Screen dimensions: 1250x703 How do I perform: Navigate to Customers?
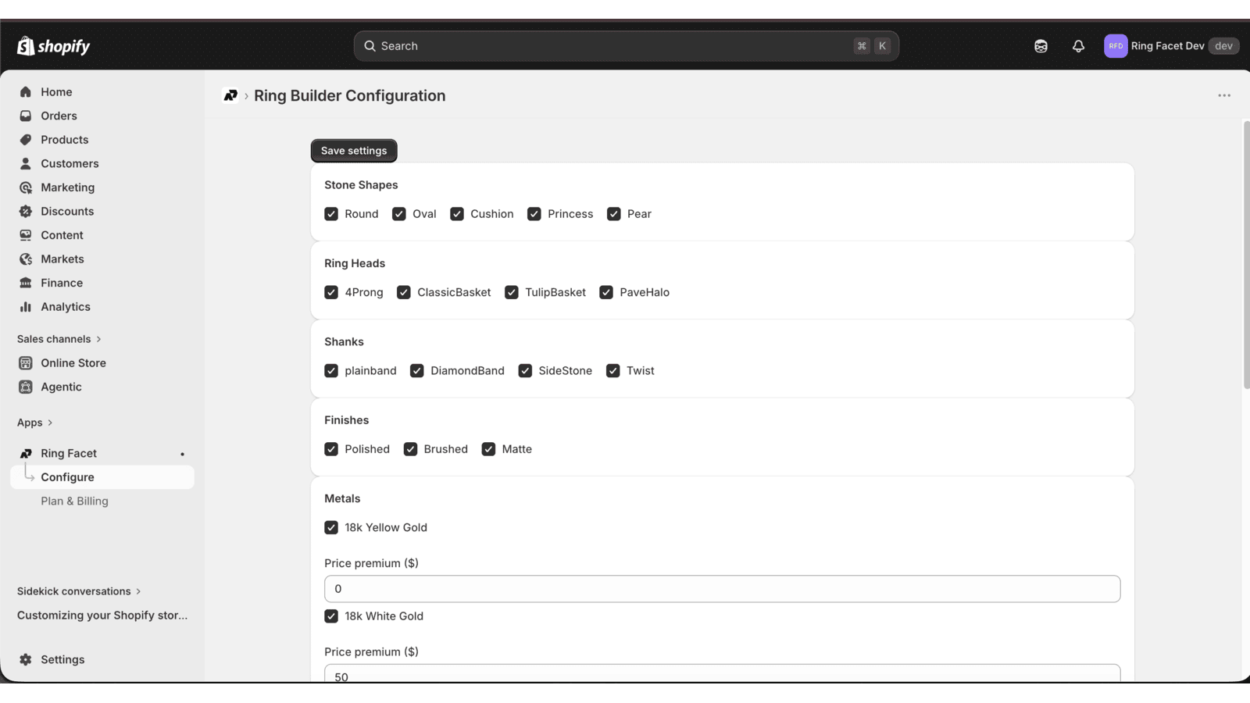[102, 163]
